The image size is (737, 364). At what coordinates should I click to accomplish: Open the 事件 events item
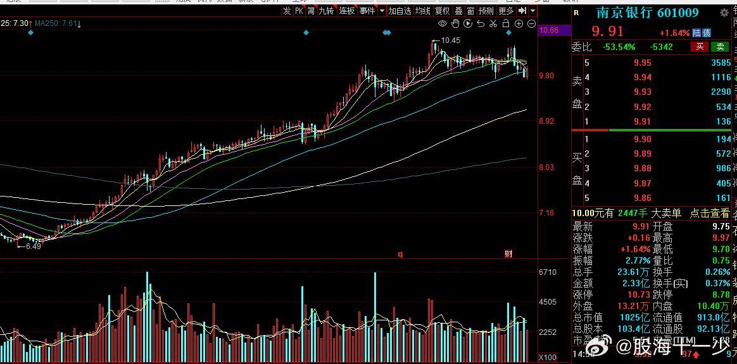[367, 10]
